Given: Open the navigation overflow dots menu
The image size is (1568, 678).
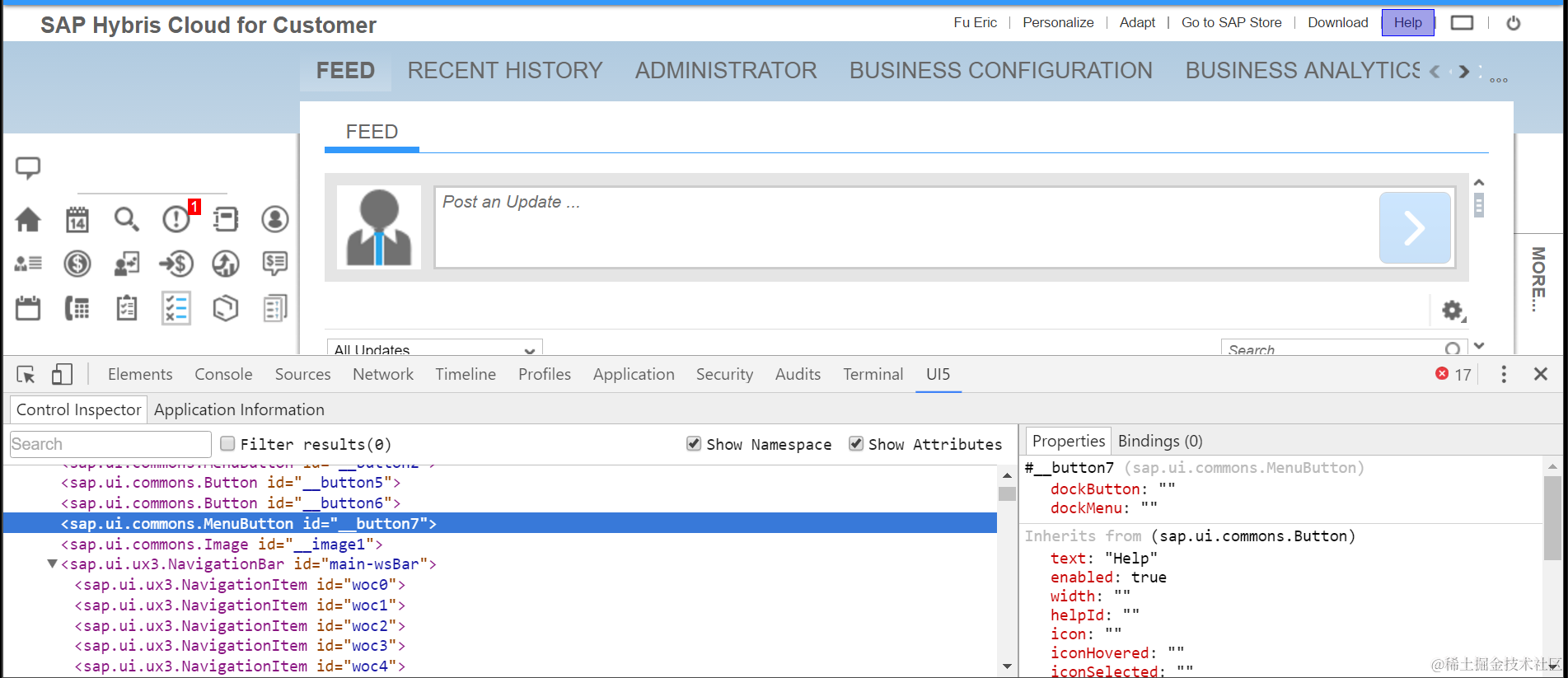Looking at the screenshot, I should click(1499, 80).
